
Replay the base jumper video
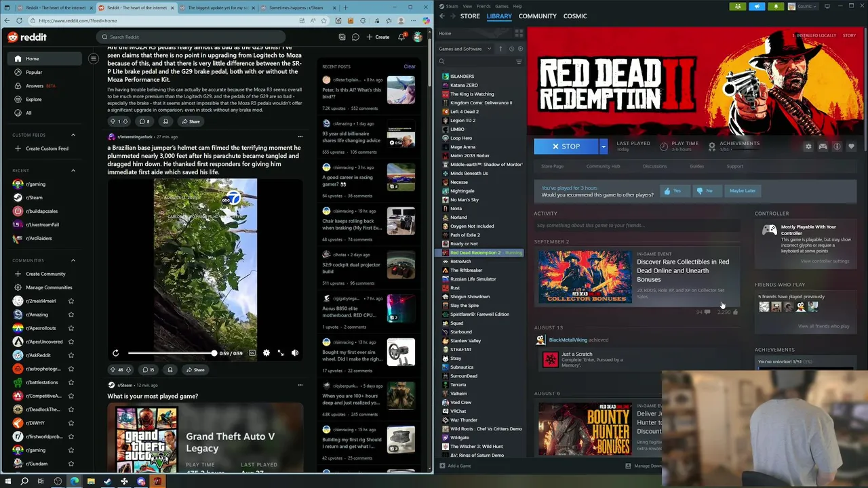(x=116, y=353)
